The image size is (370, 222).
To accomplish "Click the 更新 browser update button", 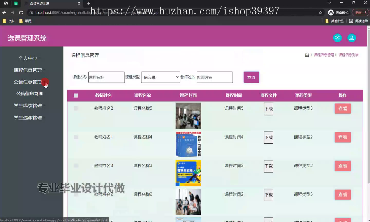I will pos(360,12).
